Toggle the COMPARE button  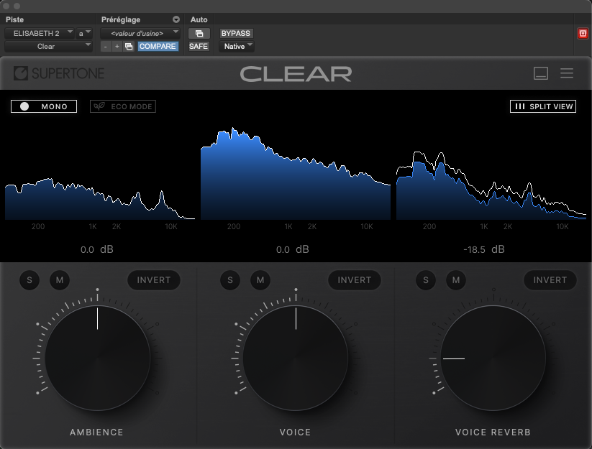coord(158,47)
